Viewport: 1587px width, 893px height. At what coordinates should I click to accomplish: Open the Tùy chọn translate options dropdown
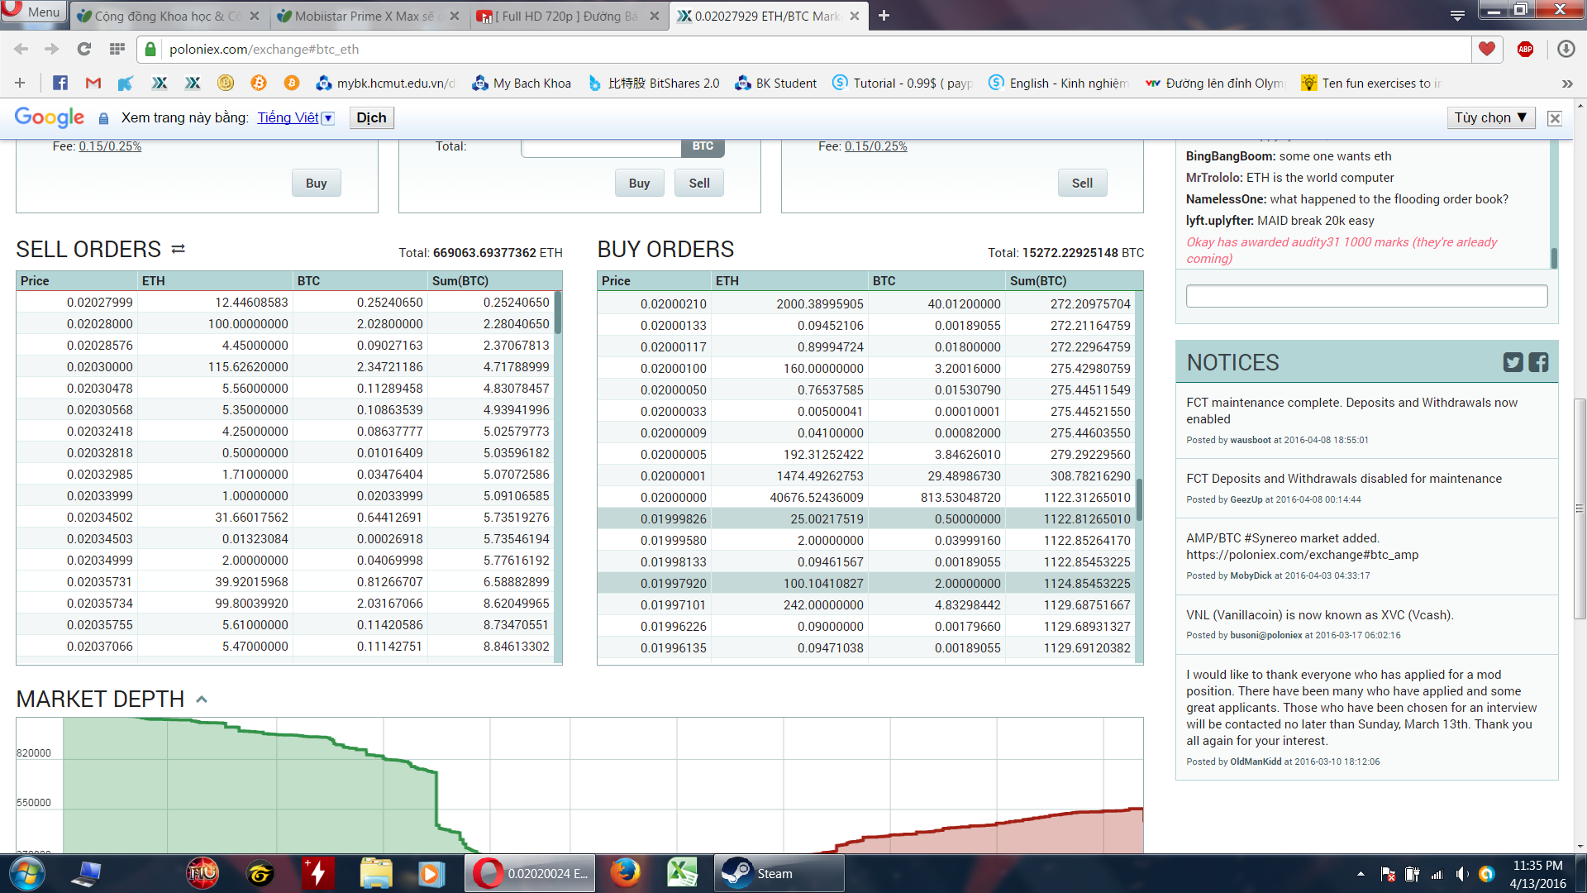(x=1490, y=117)
